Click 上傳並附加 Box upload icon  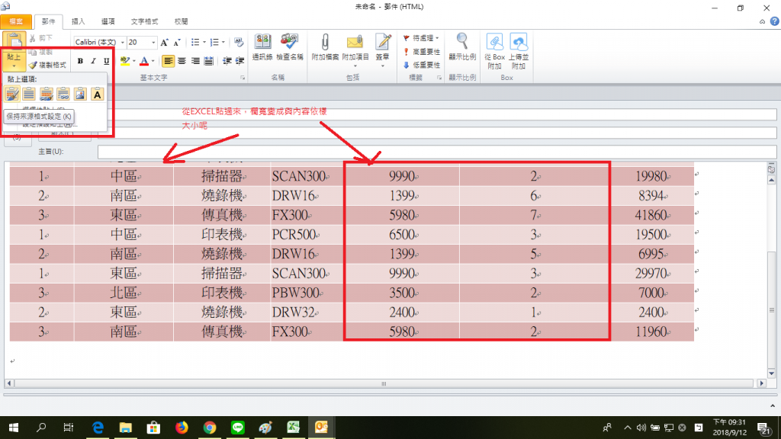519,51
